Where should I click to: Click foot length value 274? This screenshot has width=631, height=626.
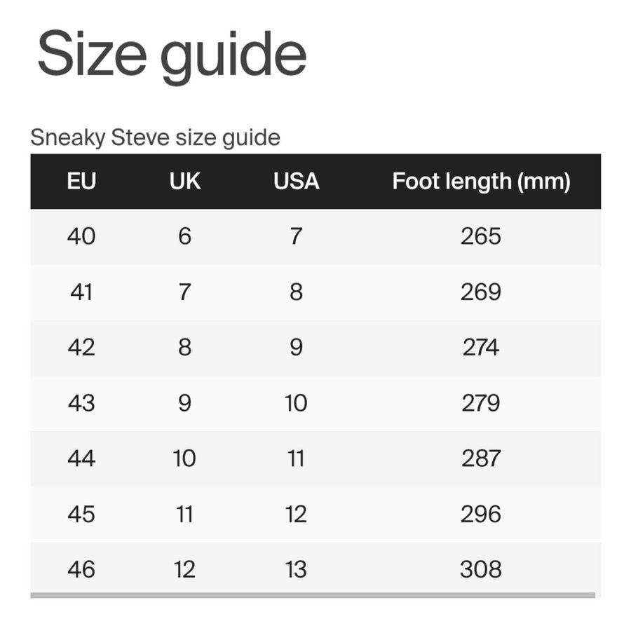481,347
